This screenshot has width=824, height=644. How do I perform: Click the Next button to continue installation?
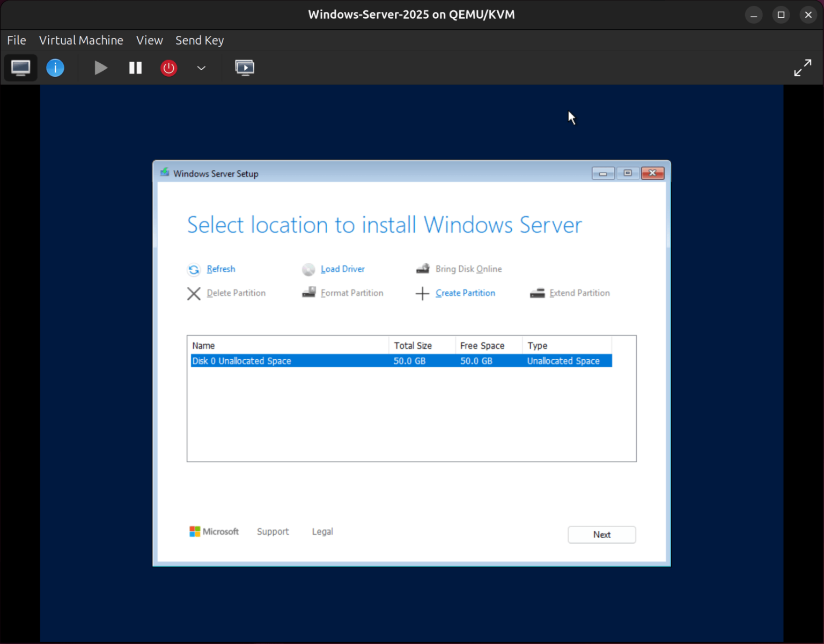(x=601, y=535)
